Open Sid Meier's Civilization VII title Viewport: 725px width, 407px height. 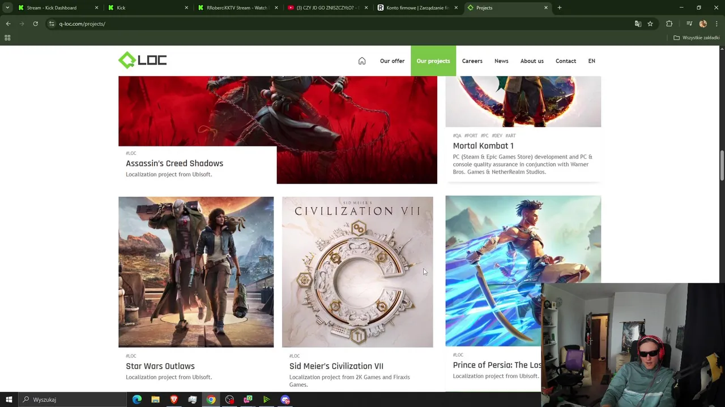click(336, 366)
